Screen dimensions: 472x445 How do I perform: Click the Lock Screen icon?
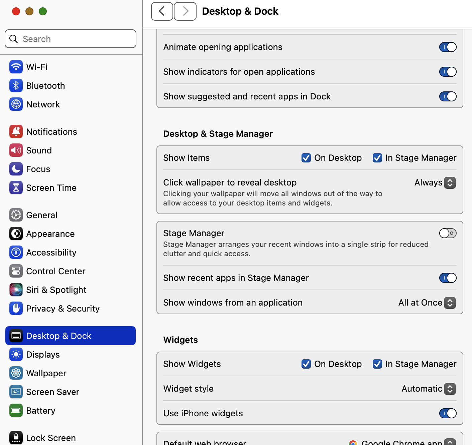[16, 438]
